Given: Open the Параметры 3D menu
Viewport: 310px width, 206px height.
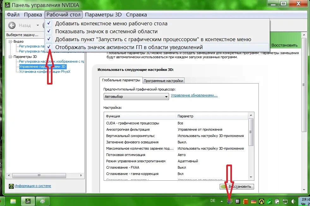Looking at the screenshot, I should pyautogui.click(x=103, y=15).
